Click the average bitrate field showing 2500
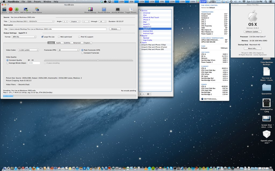 pyautogui.click(x=34, y=63)
